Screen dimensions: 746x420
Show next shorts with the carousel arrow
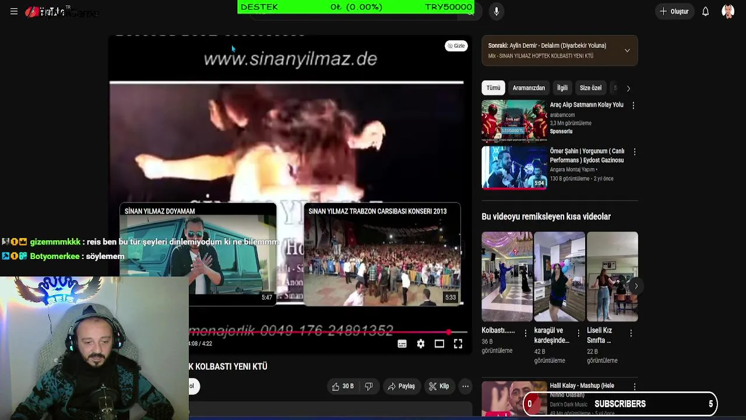pyautogui.click(x=636, y=285)
